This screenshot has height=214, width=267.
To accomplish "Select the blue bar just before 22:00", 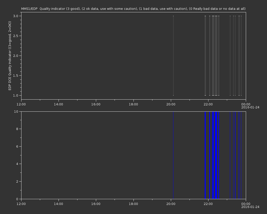I will pos(205,155).
